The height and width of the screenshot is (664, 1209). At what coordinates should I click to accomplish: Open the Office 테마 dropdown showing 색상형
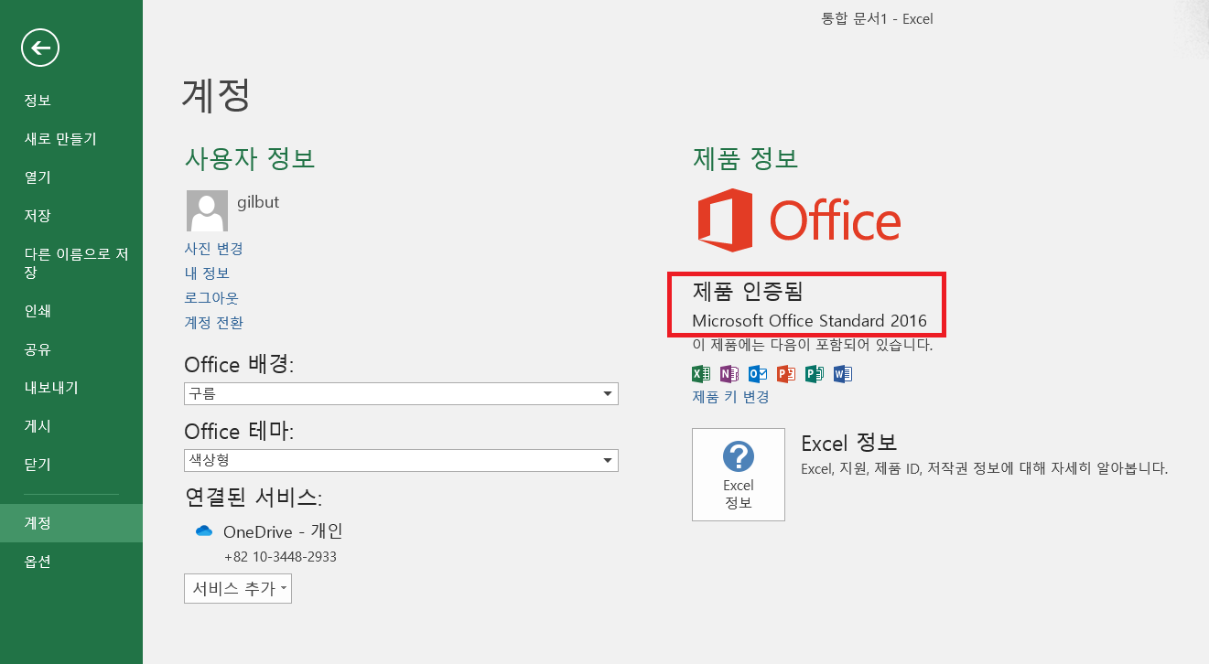tap(401, 461)
